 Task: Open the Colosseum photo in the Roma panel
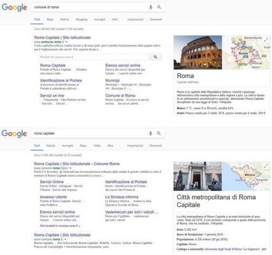click(x=197, y=52)
